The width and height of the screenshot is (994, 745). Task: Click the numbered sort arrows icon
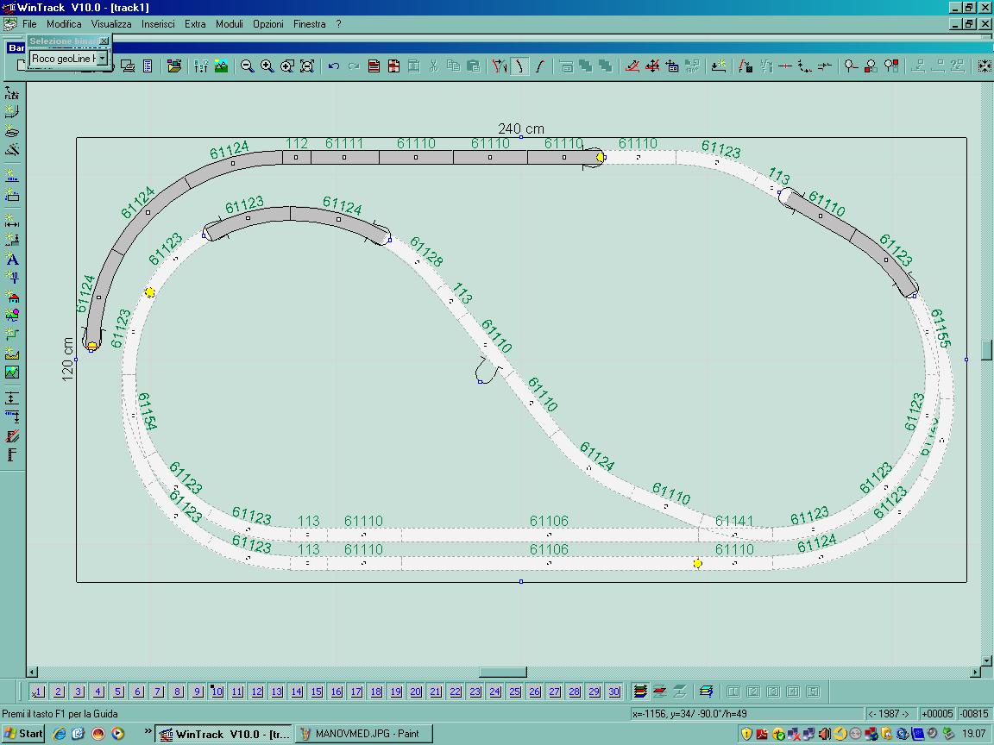201,66
